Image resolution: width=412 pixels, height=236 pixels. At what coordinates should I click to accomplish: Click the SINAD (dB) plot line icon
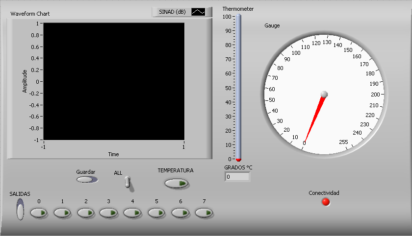point(198,12)
